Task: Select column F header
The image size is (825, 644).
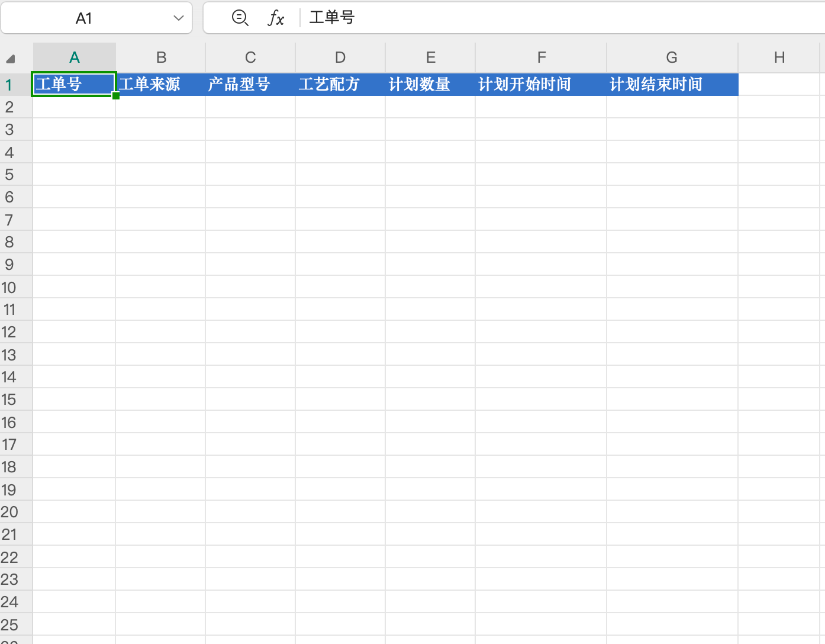Action: pos(541,57)
